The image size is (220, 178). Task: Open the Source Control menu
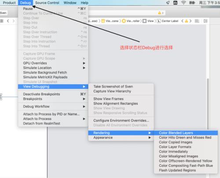(x=47, y=3)
